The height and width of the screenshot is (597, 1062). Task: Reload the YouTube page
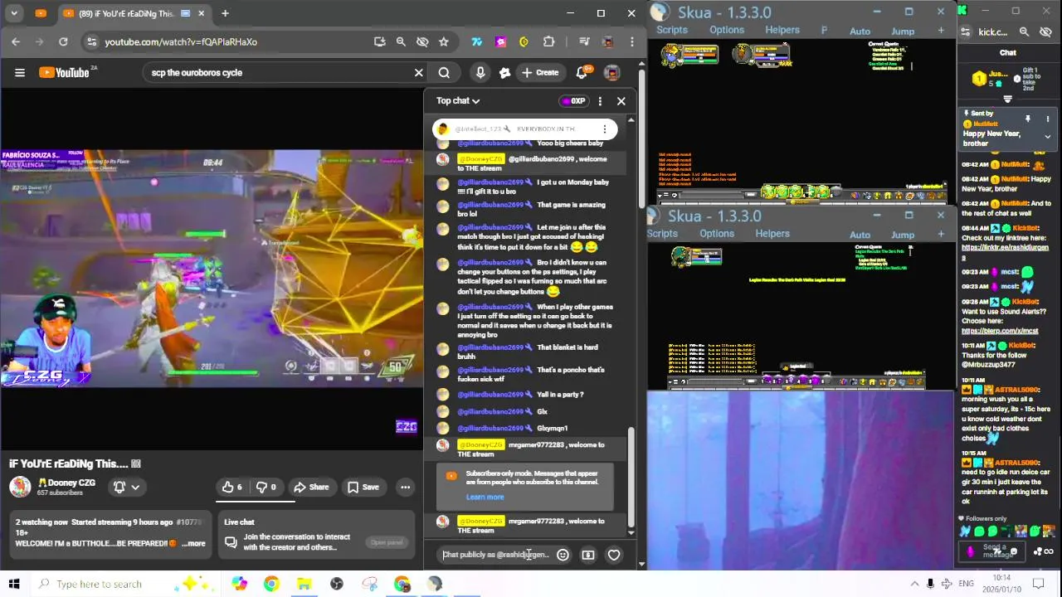click(63, 41)
